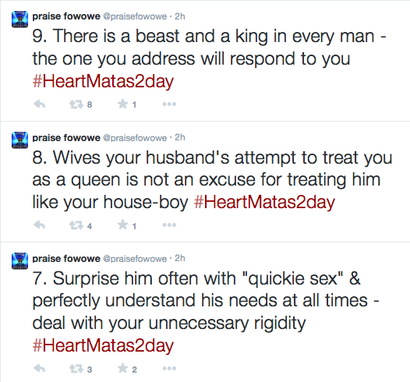Open praise fowowe profile from top tweet
The width and height of the screenshot is (410, 382).
[66, 16]
